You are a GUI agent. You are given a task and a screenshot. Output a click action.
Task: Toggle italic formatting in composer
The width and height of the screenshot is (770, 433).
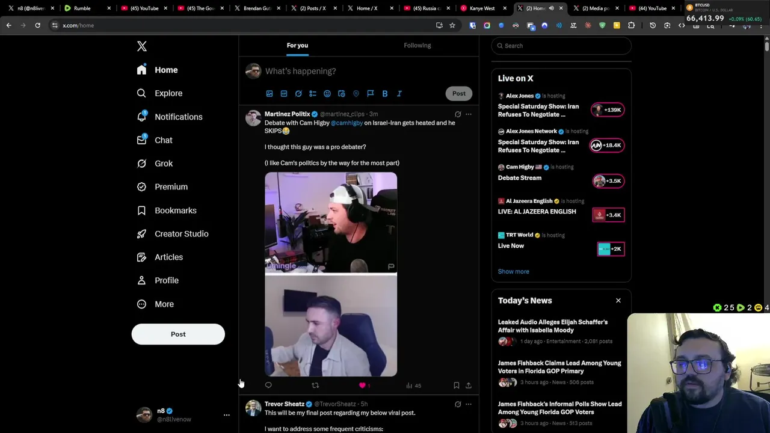pyautogui.click(x=399, y=94)
